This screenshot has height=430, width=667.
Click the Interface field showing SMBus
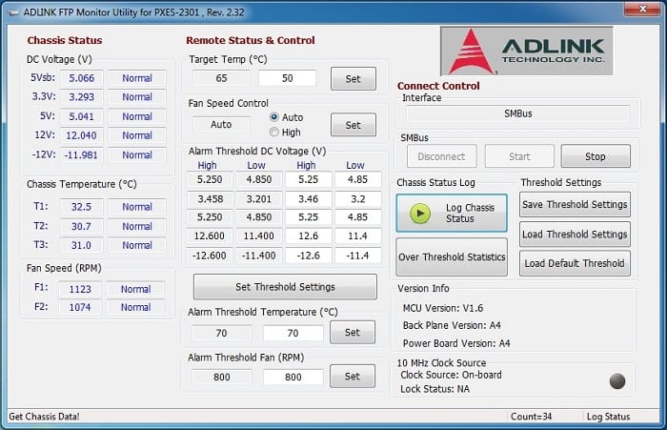518,113
